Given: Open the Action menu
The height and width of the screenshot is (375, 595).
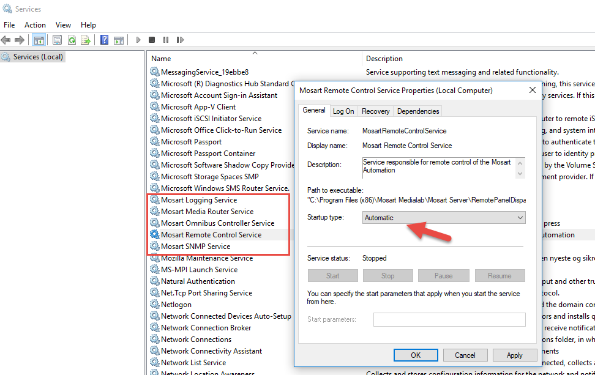Looking at the screenshot, I should pyautogui.click(x=35, y=25).
